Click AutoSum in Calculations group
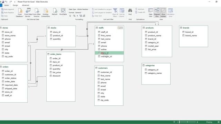 click(140, 9)
